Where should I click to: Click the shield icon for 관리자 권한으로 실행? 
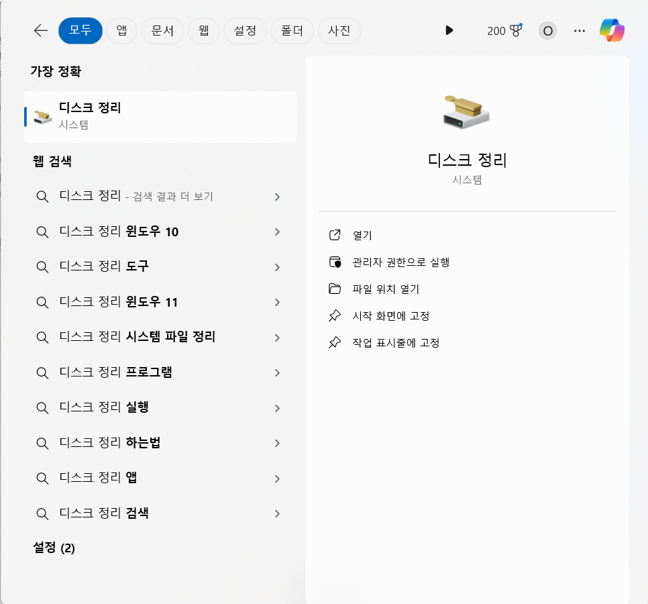pos(333,262)
